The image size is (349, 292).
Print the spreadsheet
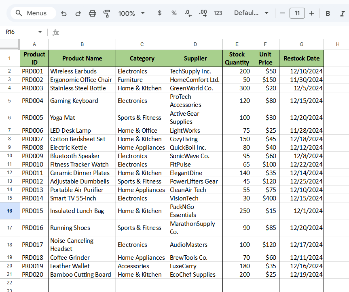pyautogui.click(x=92, y=14)
